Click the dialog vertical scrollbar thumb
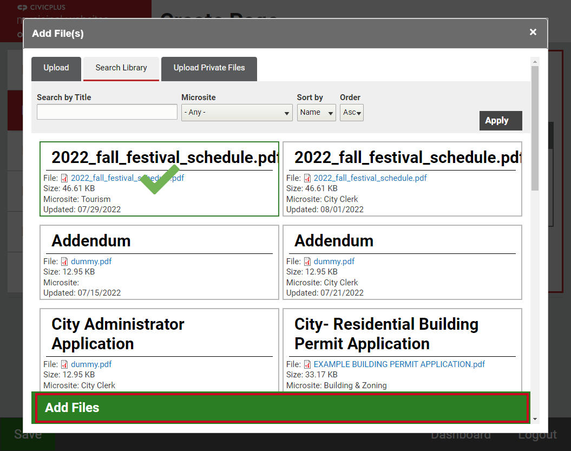This screenshot has height=451, width=571. click(x=535, y=128)
